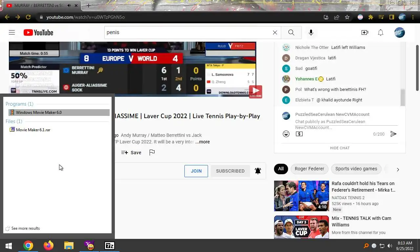Go forward in the browser
This screenshot has height=252, width=420.
(18, 17)
